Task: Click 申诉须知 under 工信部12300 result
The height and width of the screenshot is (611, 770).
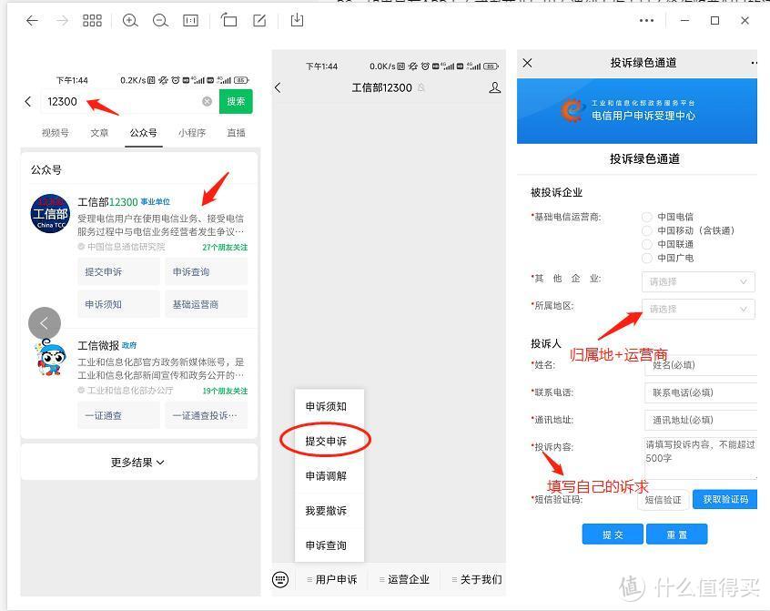Action: click(x=119, y=304)
